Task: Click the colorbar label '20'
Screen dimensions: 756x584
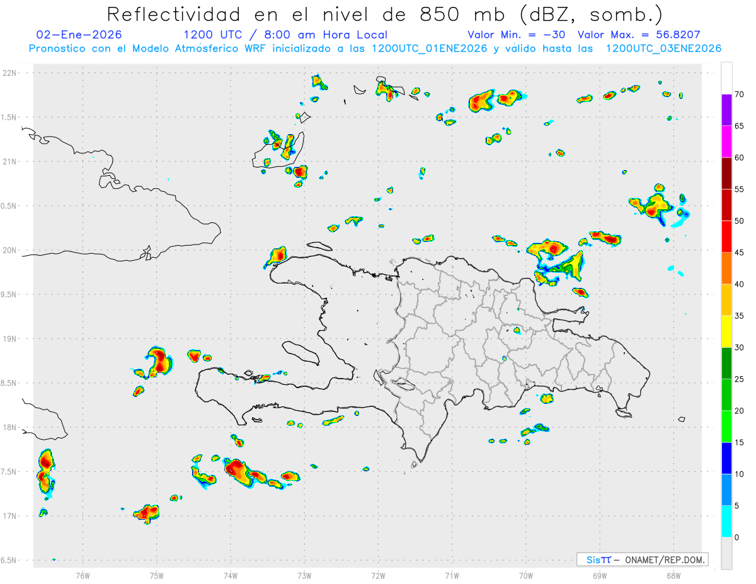Action: point(739,411)
